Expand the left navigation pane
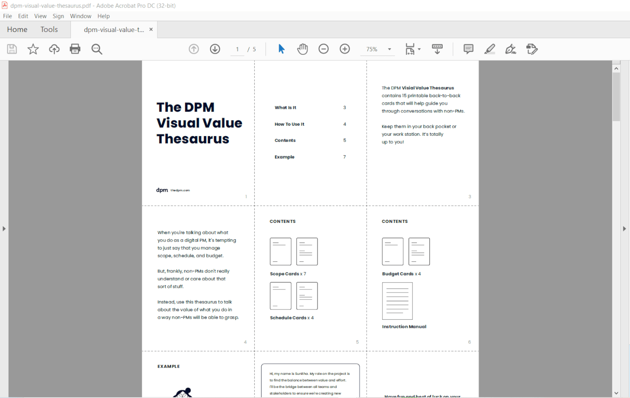This screenshot has width=630, height=398. 4,229
